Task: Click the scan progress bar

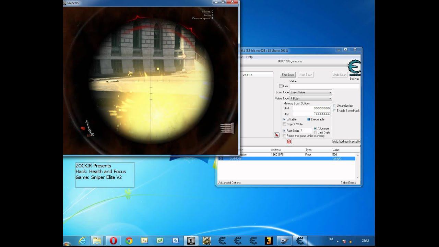Action: click(x=294, y=65)
